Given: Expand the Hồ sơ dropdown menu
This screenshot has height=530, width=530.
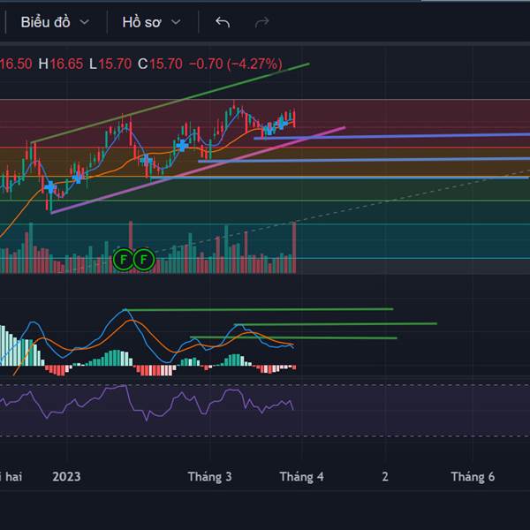Looking at the screenshot, I should [x=151, y=22].
